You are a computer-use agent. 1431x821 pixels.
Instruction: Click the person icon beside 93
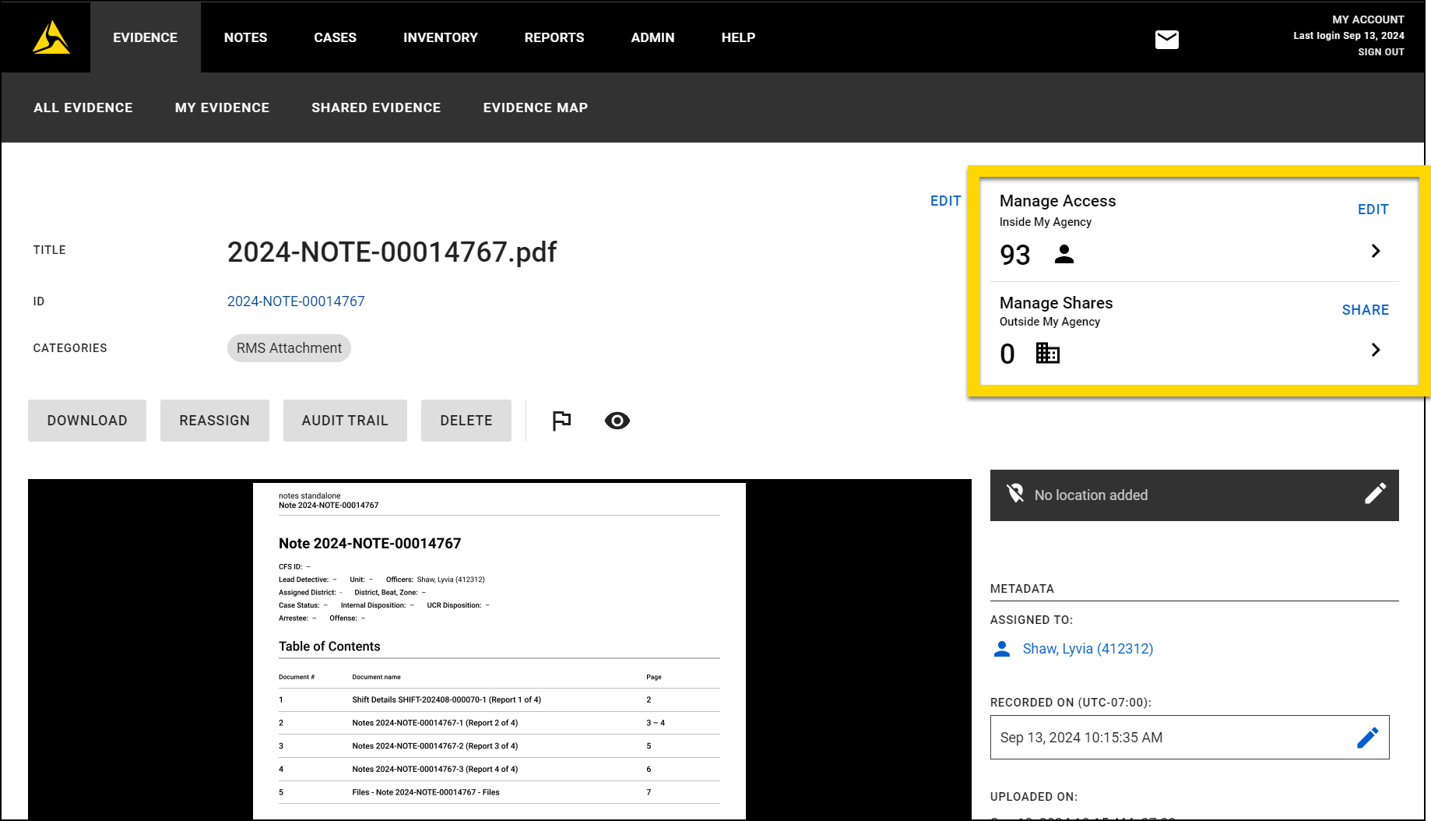[1064, 254]
